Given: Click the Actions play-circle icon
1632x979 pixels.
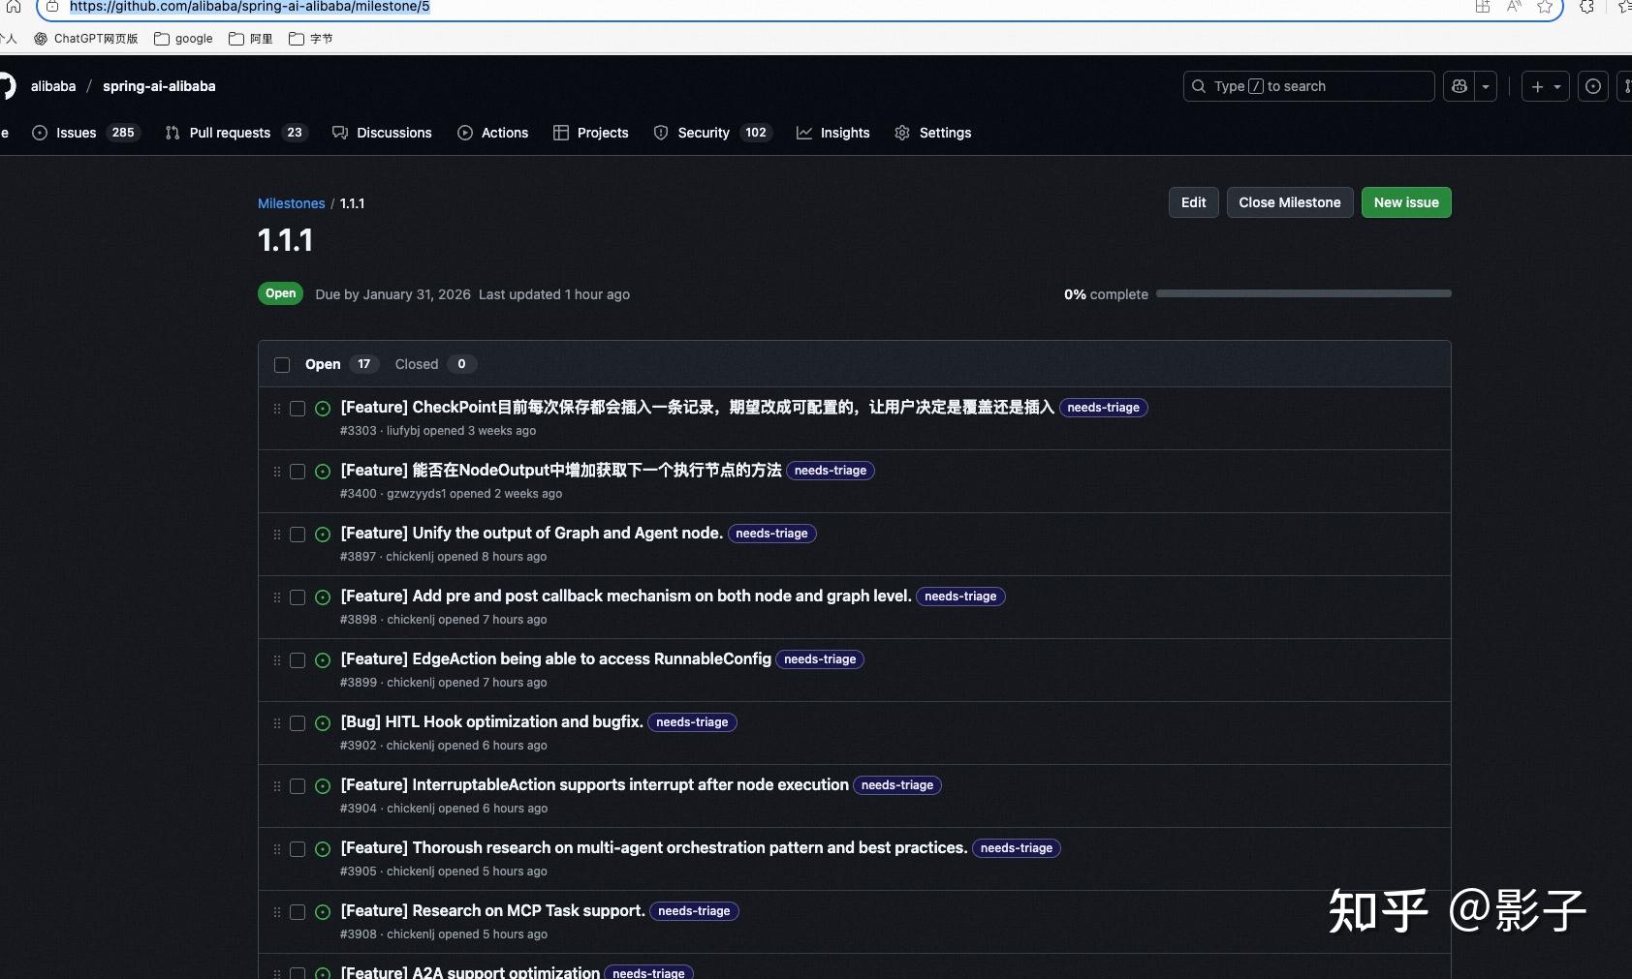Looking at the screenshot, I should point(466,133).
